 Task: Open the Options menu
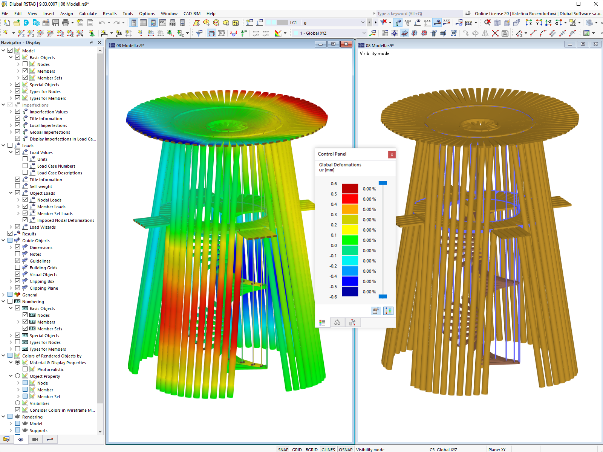(x=147, y=14)
